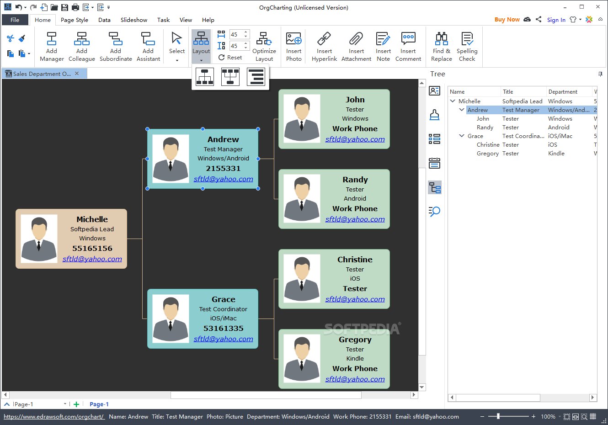Select Michelle's card in the chart
This screenshot has height=425, width=608.
point(71,239)
